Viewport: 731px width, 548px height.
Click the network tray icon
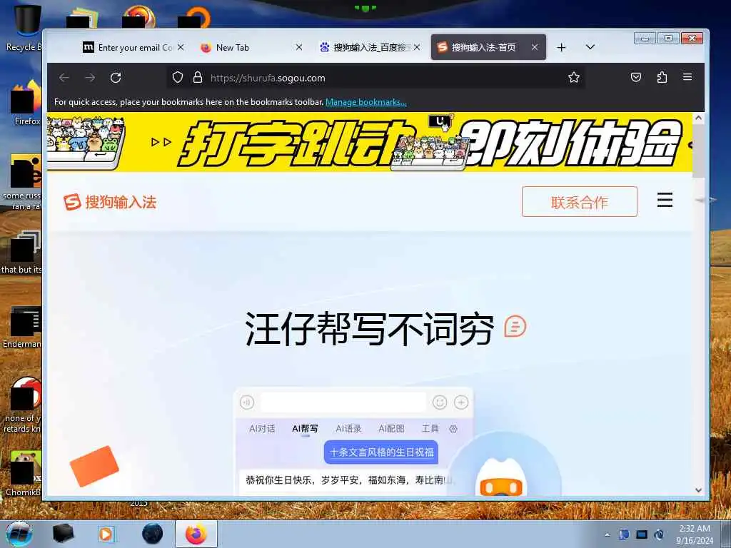642,534
